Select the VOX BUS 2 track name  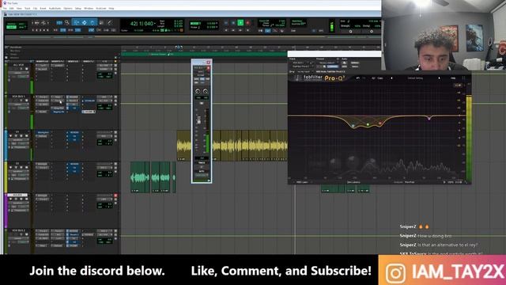pyautogui.click(x=18, y=230)
